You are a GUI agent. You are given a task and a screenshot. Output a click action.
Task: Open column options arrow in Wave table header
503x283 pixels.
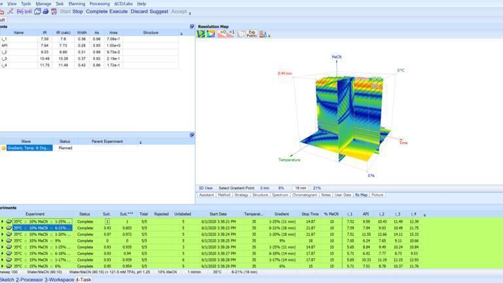pyautogui.click(x=141, y=142)
